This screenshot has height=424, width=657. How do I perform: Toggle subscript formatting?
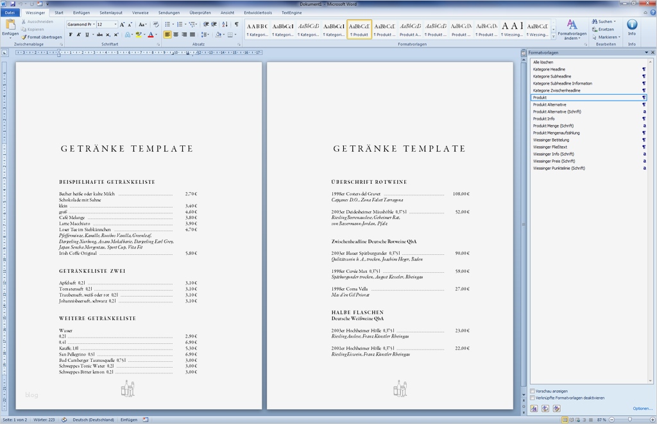[x=108, y=35]
